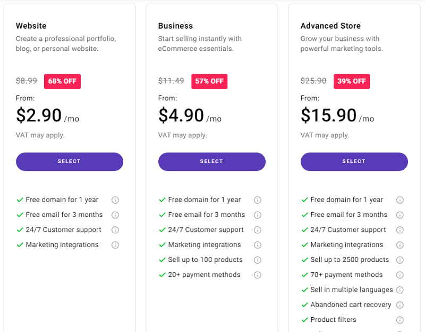Image resolution: width=425 pixels, height=332 pixels.
Task: Show info for Sell up to 100 products
Action: point(258,260)
